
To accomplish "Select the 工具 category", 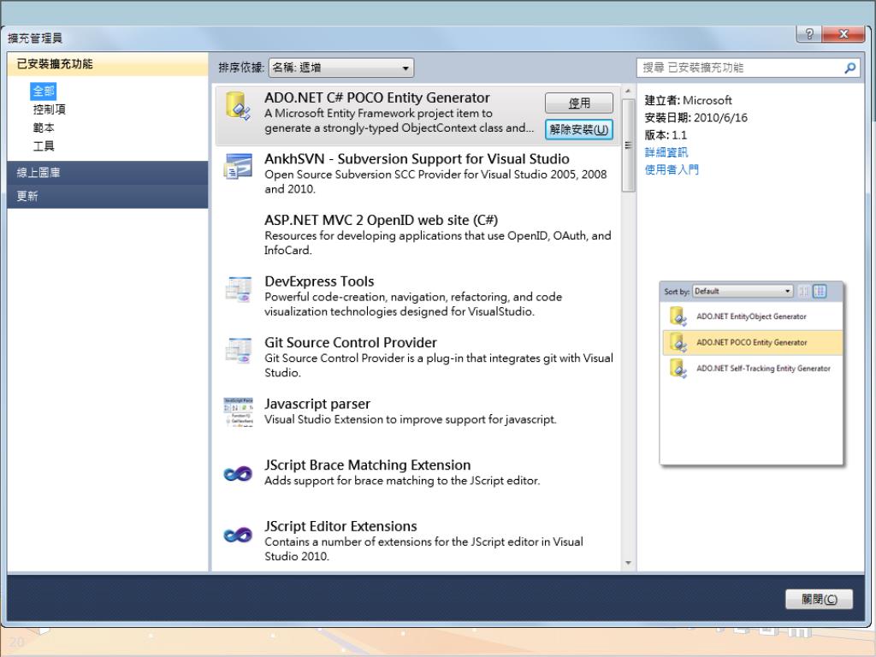I will (x=44, y=146).
